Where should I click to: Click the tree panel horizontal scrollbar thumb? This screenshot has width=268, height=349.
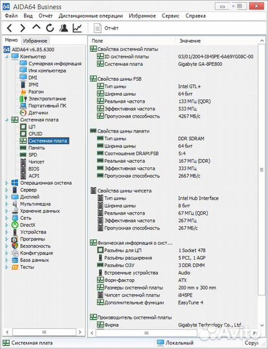tap(44, 332)
